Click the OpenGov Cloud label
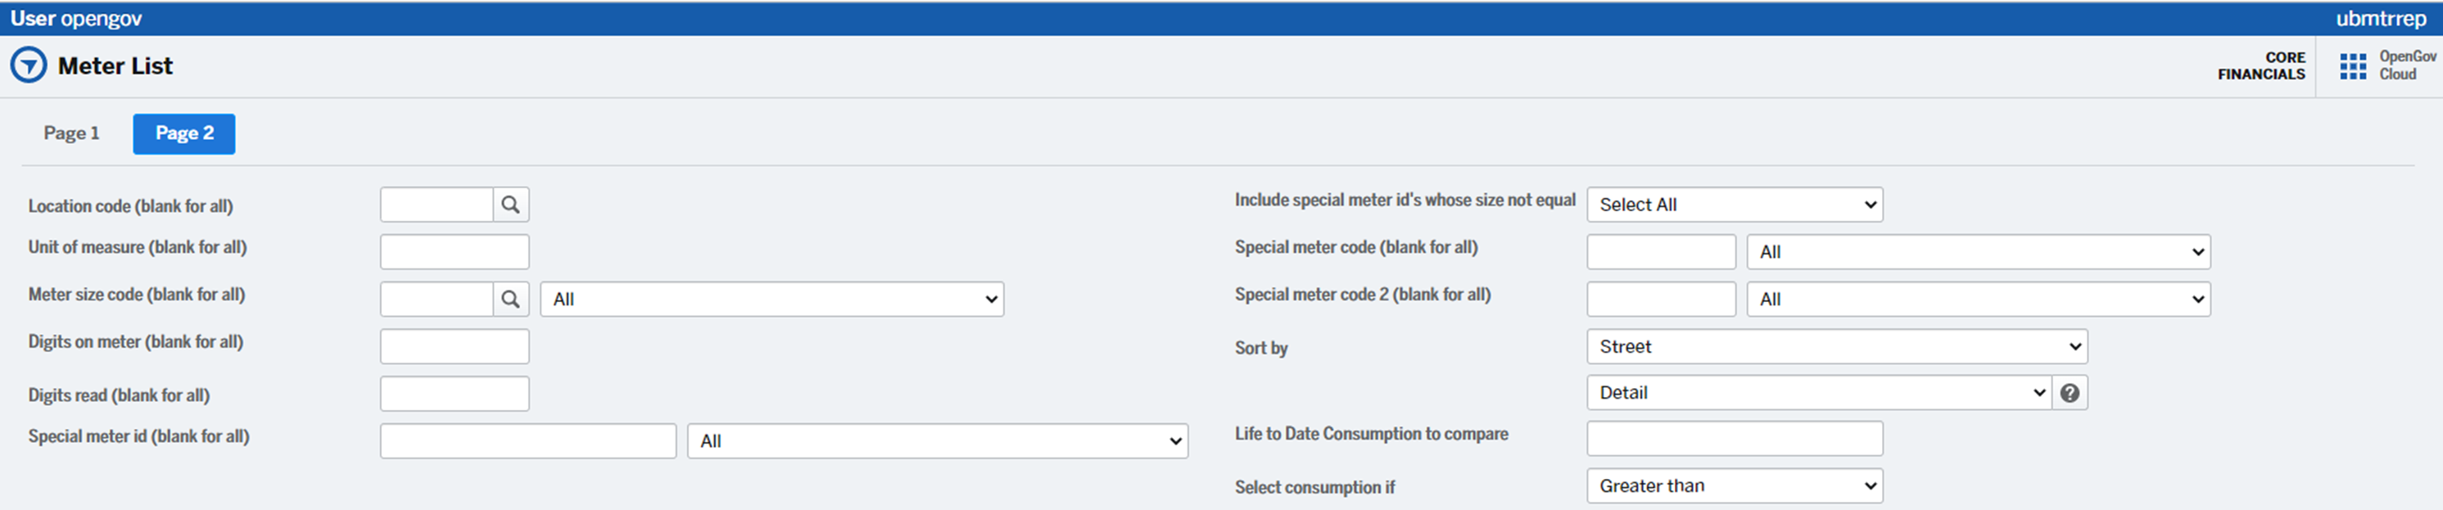The height and width of the screenshot is (510, 2443). tap(2407, 65)
